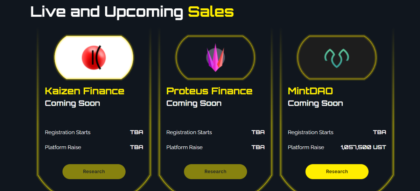Image resolution: width=420 pixels, height=191 pixels.
Task: Click the Kaizen Finance red logo
Action: click(93, 58)
